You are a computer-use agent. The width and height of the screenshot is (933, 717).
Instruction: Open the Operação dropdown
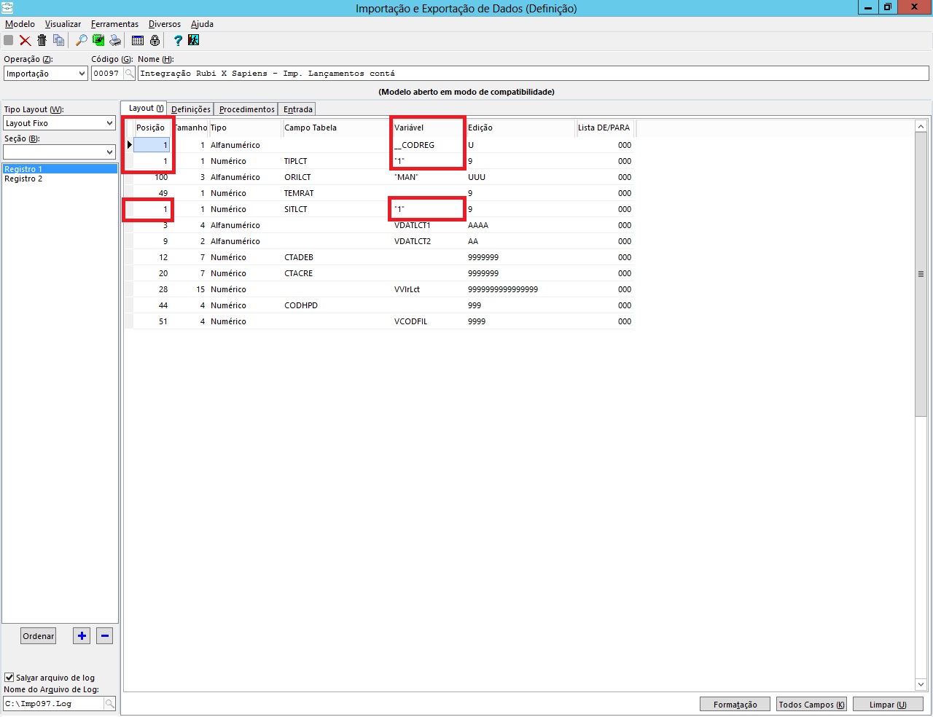pyautogui.click(x=82, y=74)
